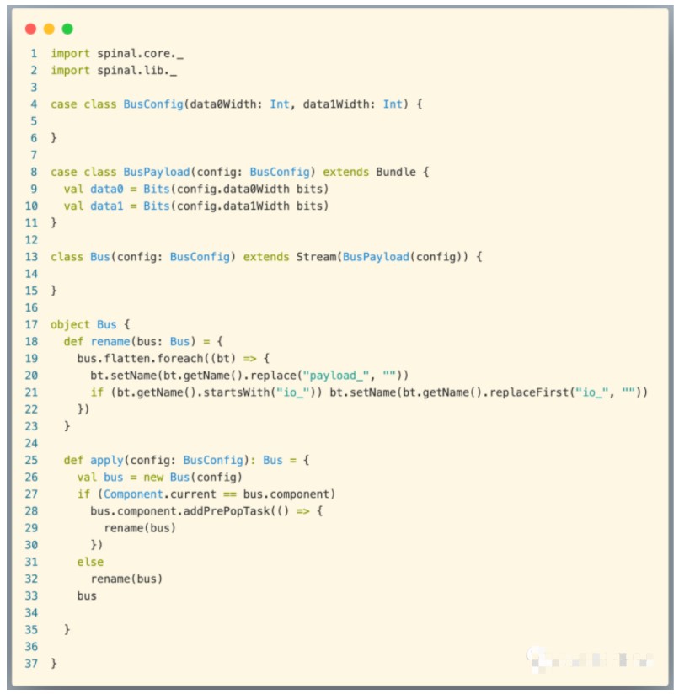Click 'Stream' on the line 13 declaration
Viewport: 679px width, 694px height.
point(315,256)
